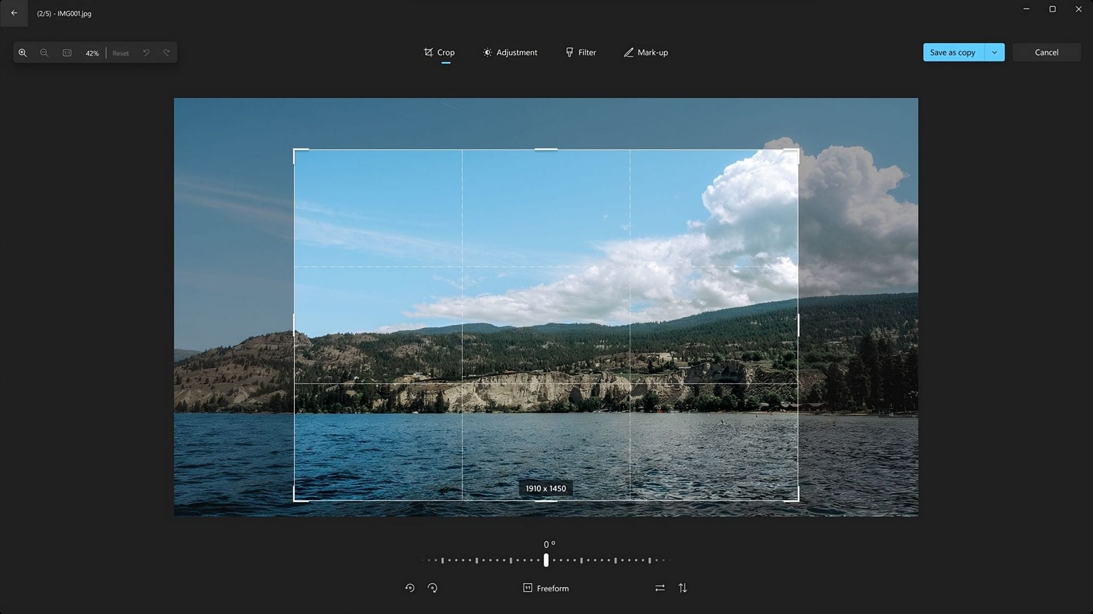Flip the image vertically

(x=683, y=588)
